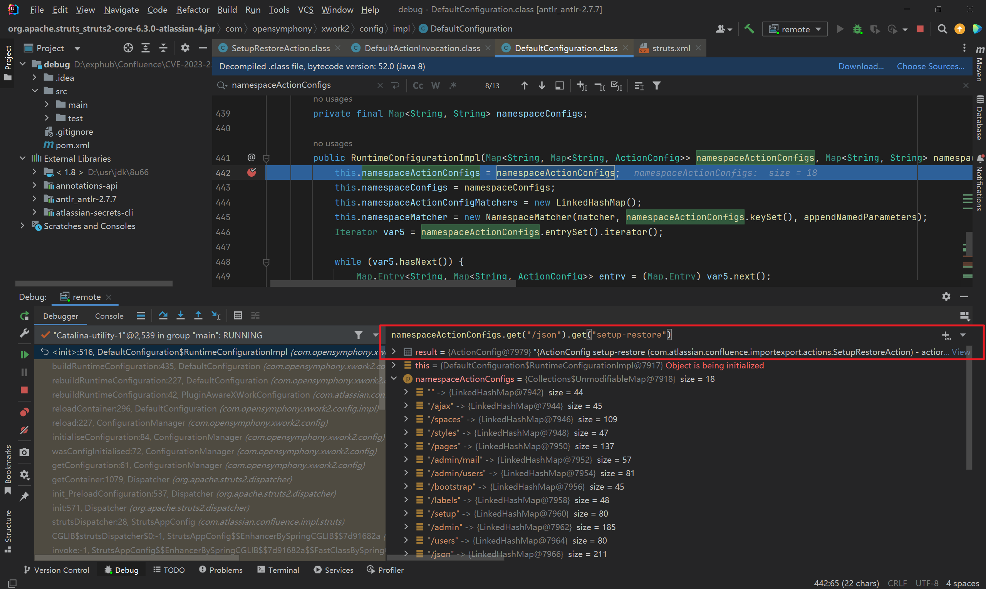Click the namespaceActionConfigs search field
Screen dimensions: 986x589
coord(302,85)
